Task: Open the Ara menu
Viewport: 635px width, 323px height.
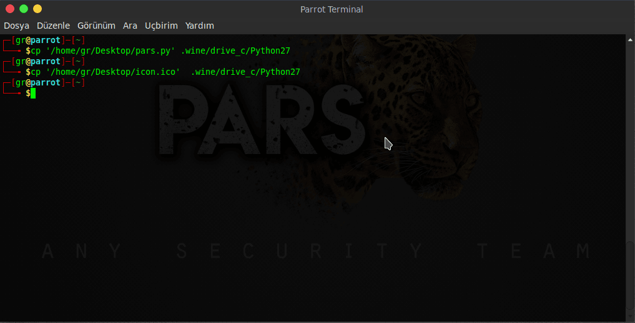Action: click(130, 26)
